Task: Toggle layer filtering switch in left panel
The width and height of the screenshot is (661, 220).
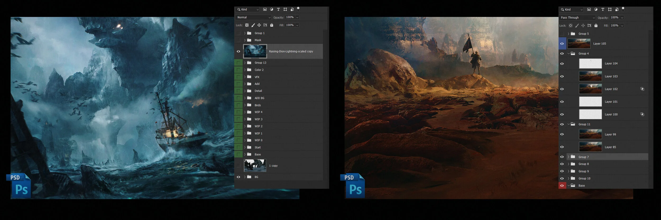Action: point(298,9)
